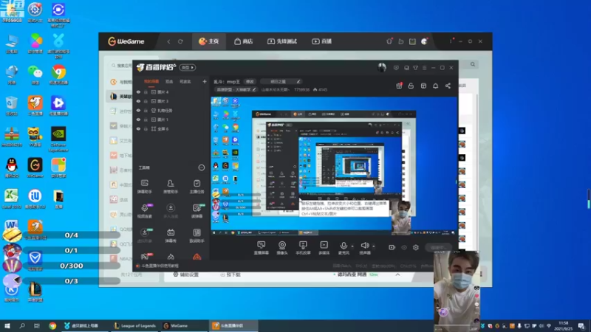
Task: Click the start streaming button
Action: click(438, 247)
